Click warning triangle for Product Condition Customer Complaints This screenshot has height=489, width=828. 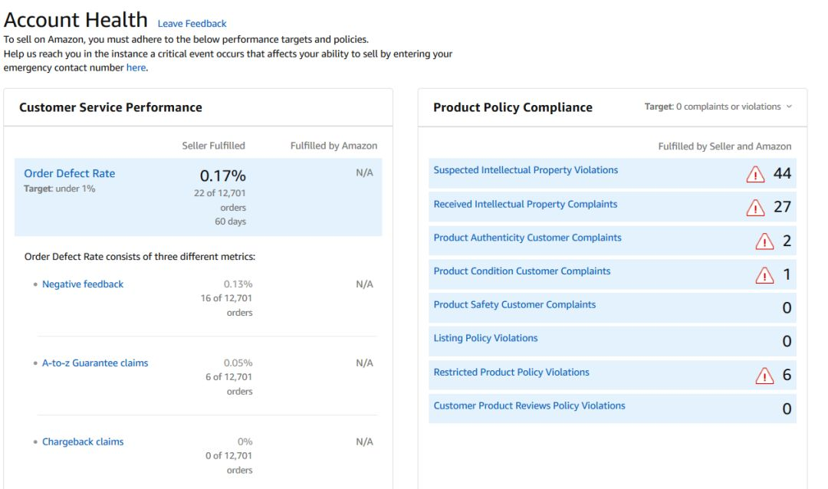[764, 274]
